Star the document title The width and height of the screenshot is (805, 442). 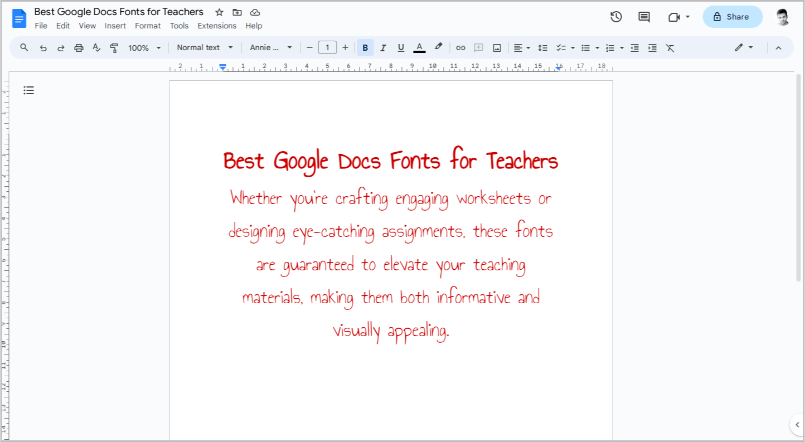click(219, 12)
